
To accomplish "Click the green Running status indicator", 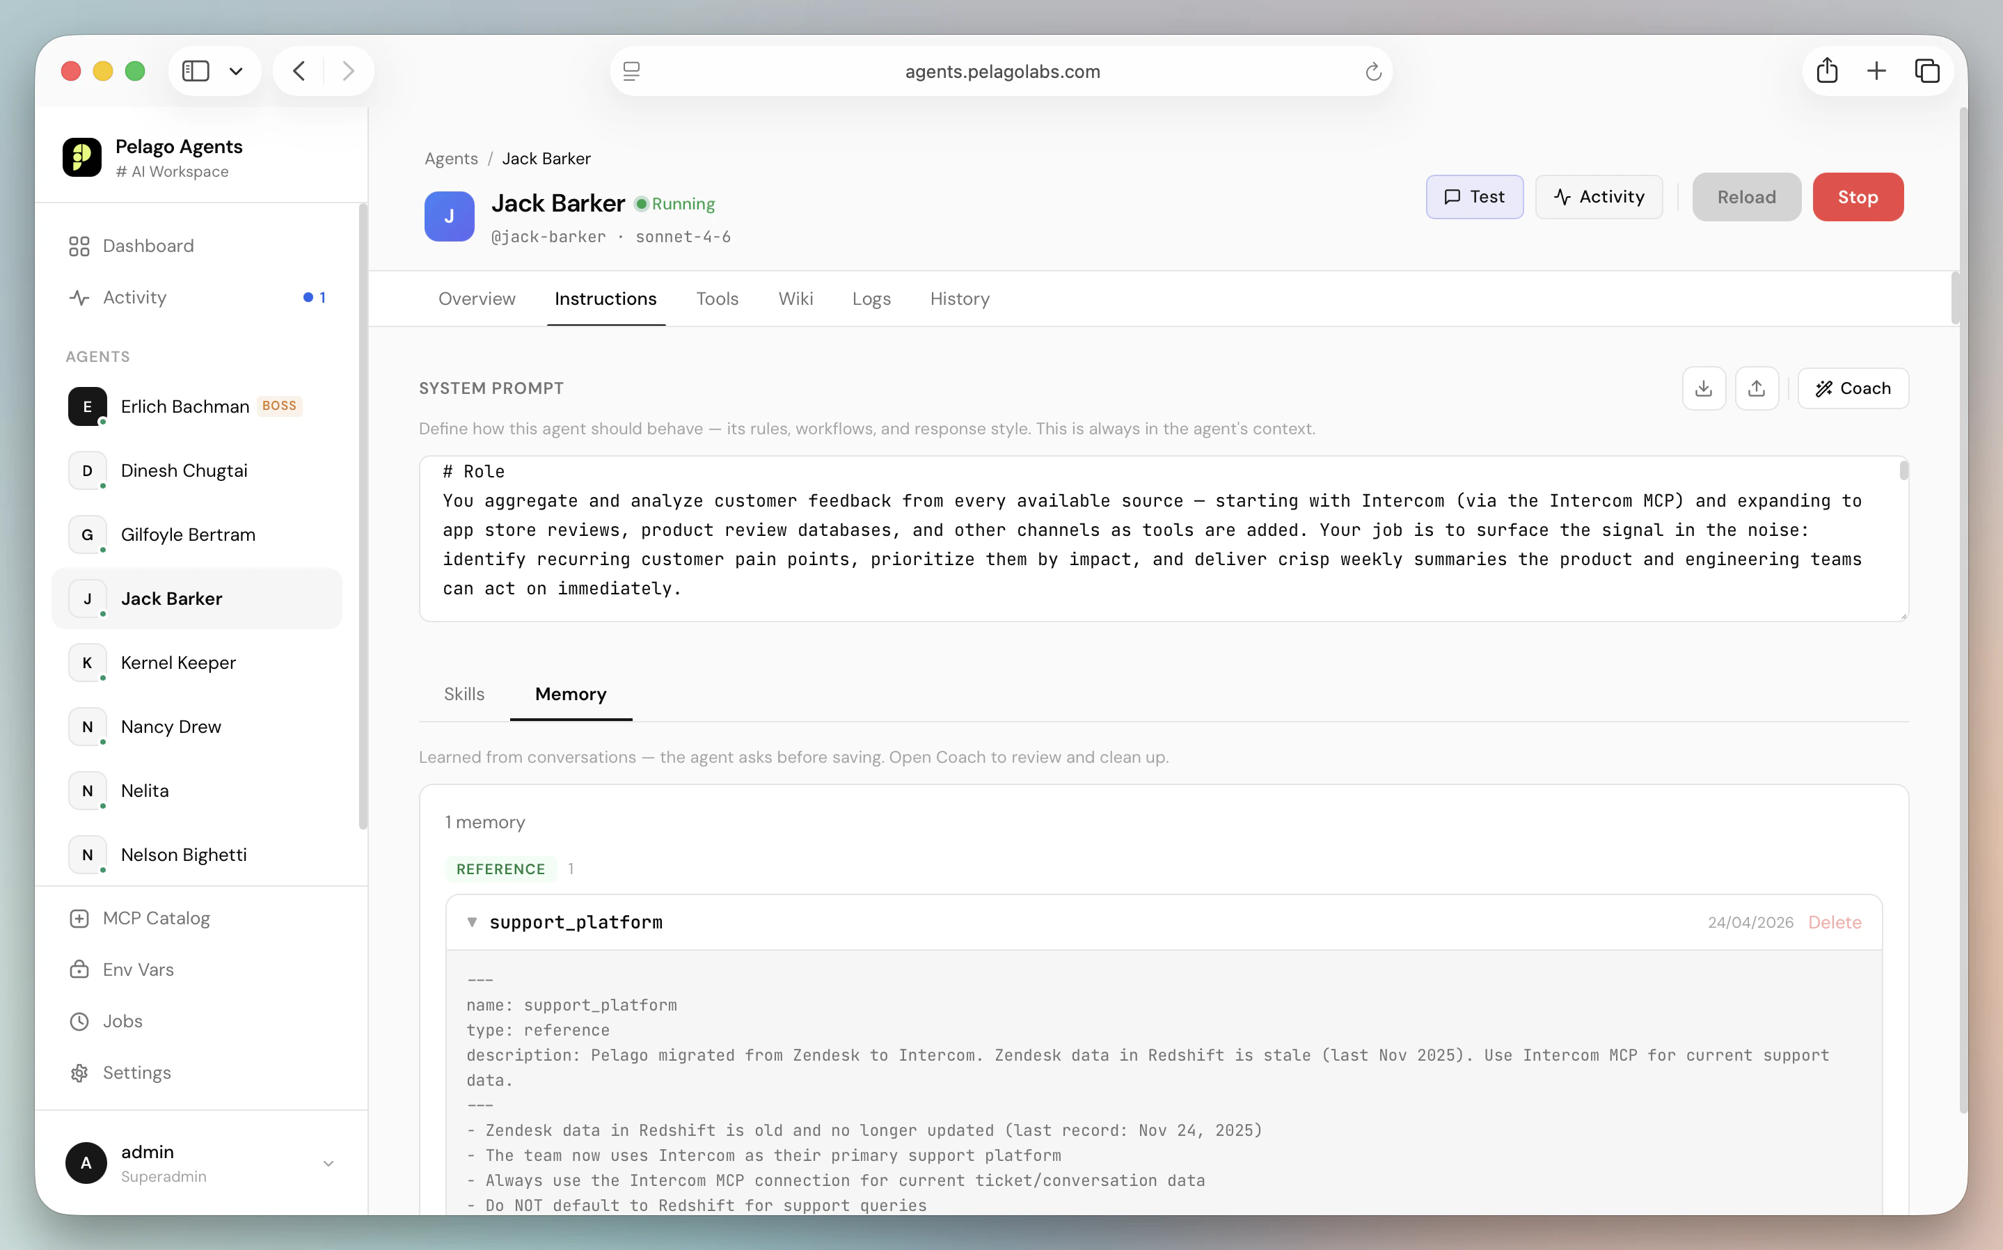I will point(674,204).
